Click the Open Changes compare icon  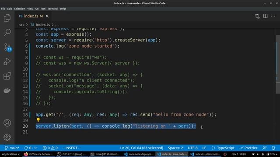click(x=257, y=16)
